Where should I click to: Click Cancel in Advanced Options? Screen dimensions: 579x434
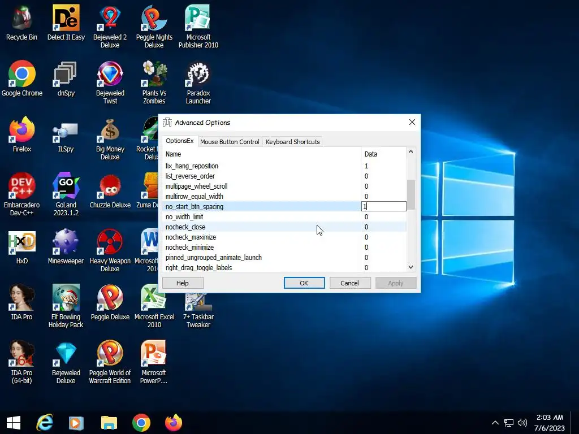point(349,283)
